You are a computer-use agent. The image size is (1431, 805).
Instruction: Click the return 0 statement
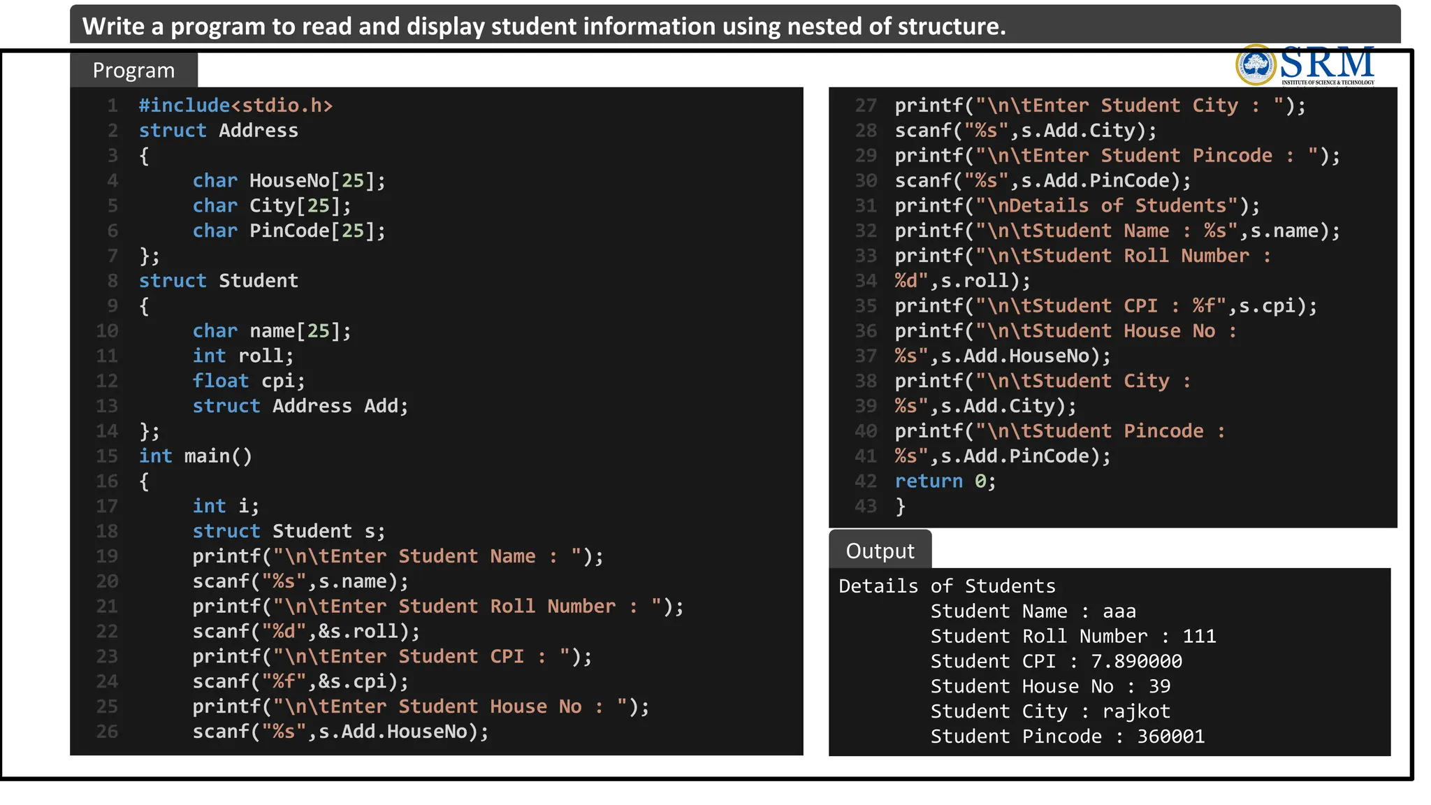[x=945, y=481]
